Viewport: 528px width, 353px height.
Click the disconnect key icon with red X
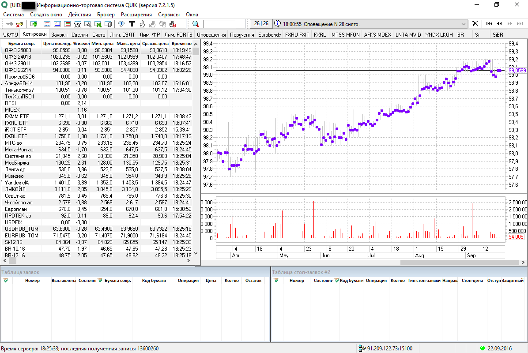(19, 24)
